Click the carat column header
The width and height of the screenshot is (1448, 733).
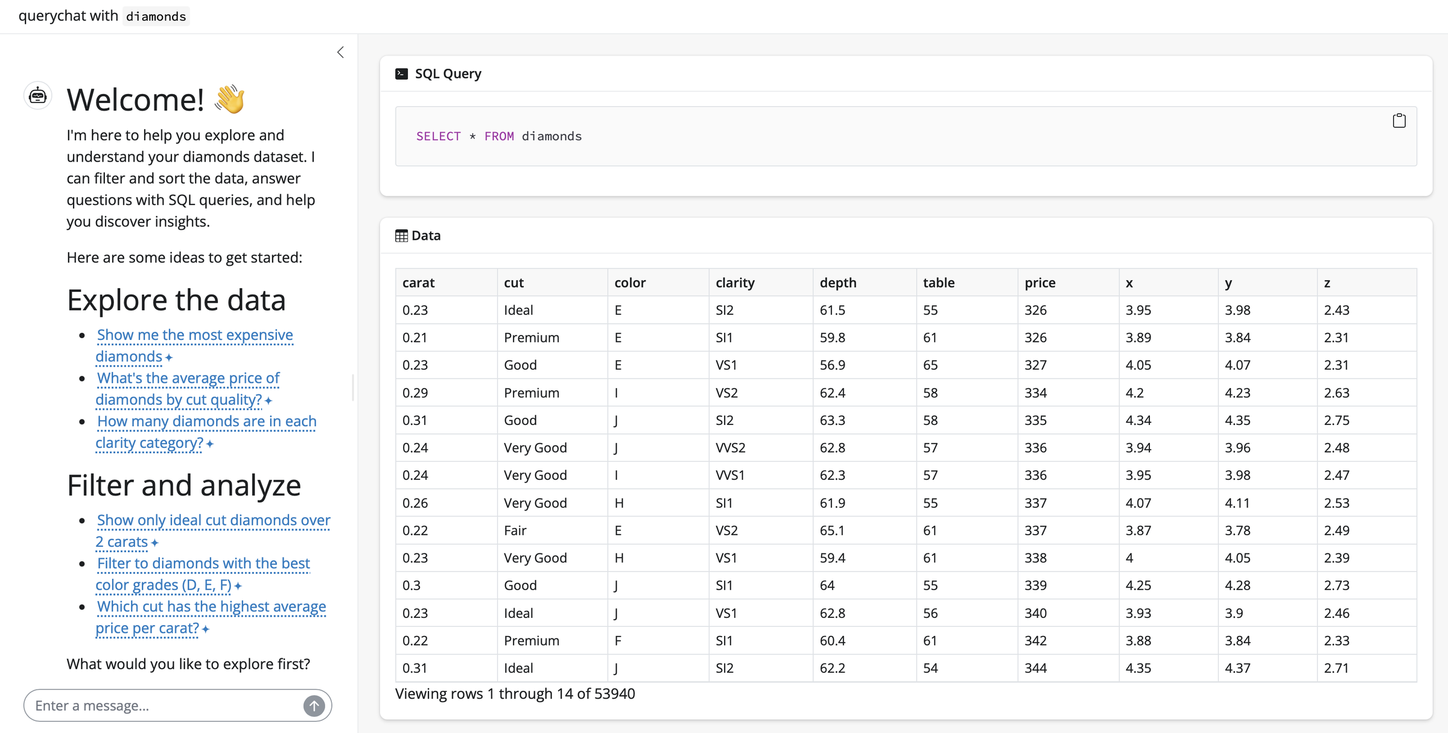[418, 283]
